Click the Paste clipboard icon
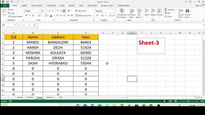The image size is (205, 115). [x=4, y=11]
